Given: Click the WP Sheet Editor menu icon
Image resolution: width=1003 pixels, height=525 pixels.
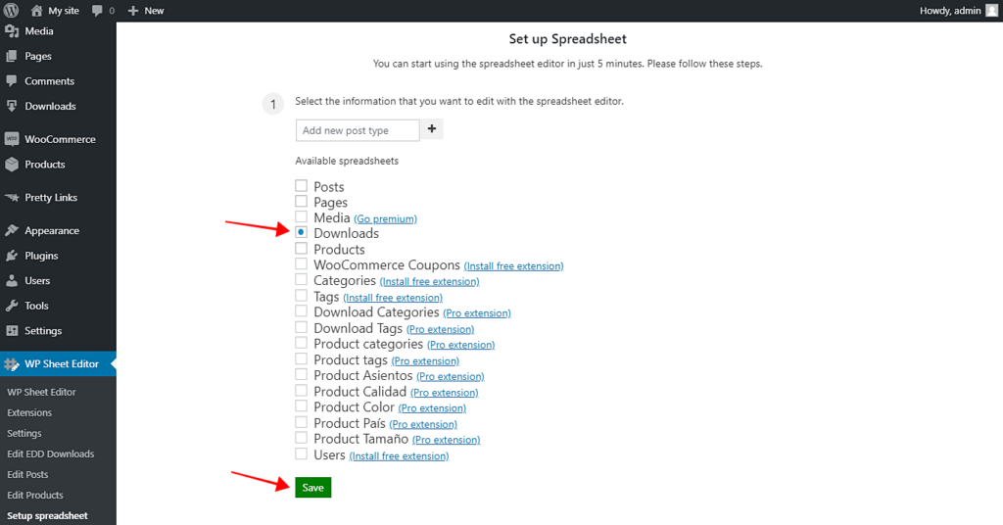Looking at the screenshot, I should click(12, 364).
